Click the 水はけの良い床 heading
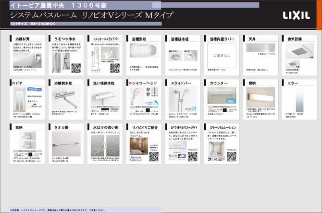322x213 pixels. tap(106, 127)
